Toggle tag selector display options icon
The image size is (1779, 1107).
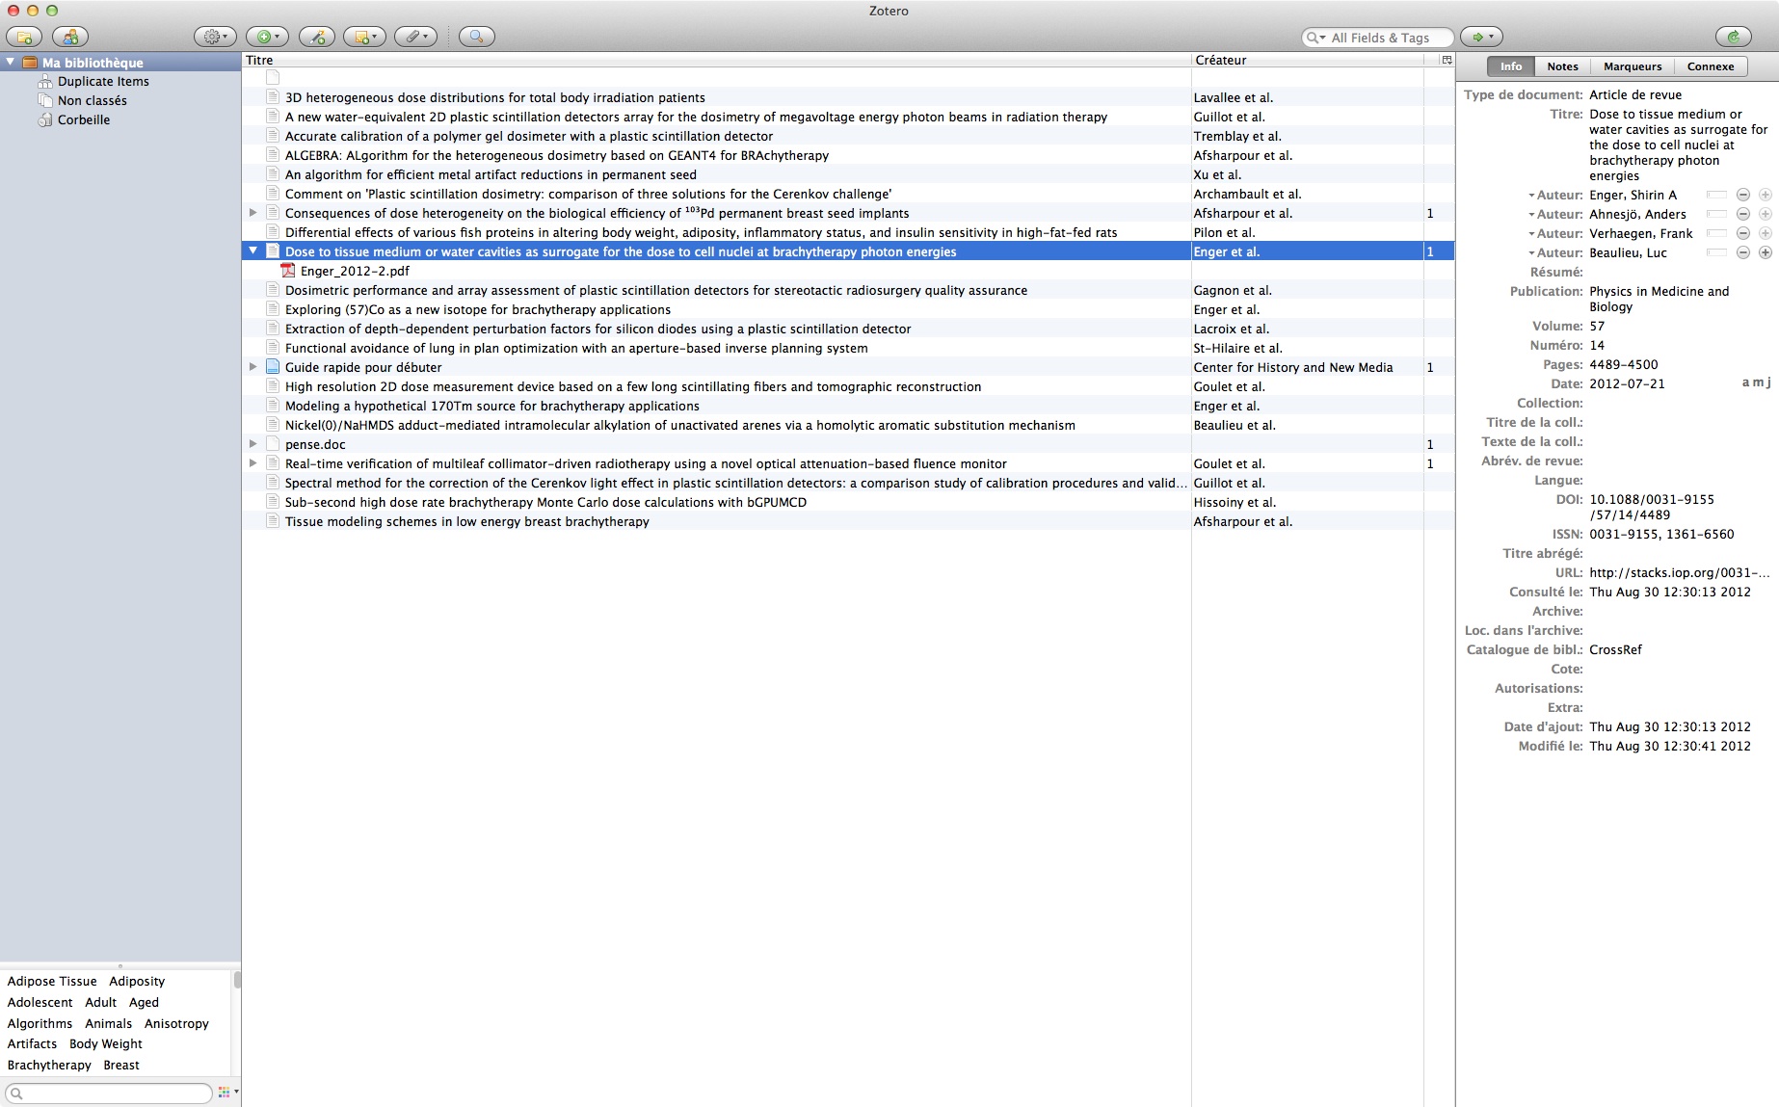(x=226, y=1093)
